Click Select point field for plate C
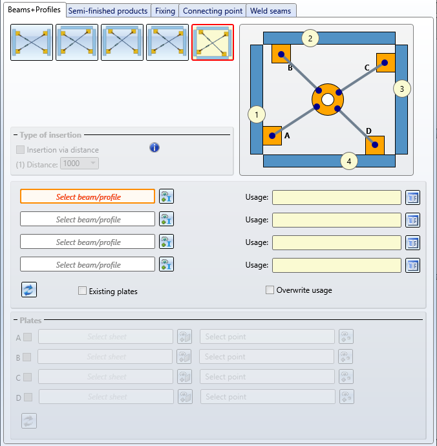The image size is (437, 446). coord(267,377)
